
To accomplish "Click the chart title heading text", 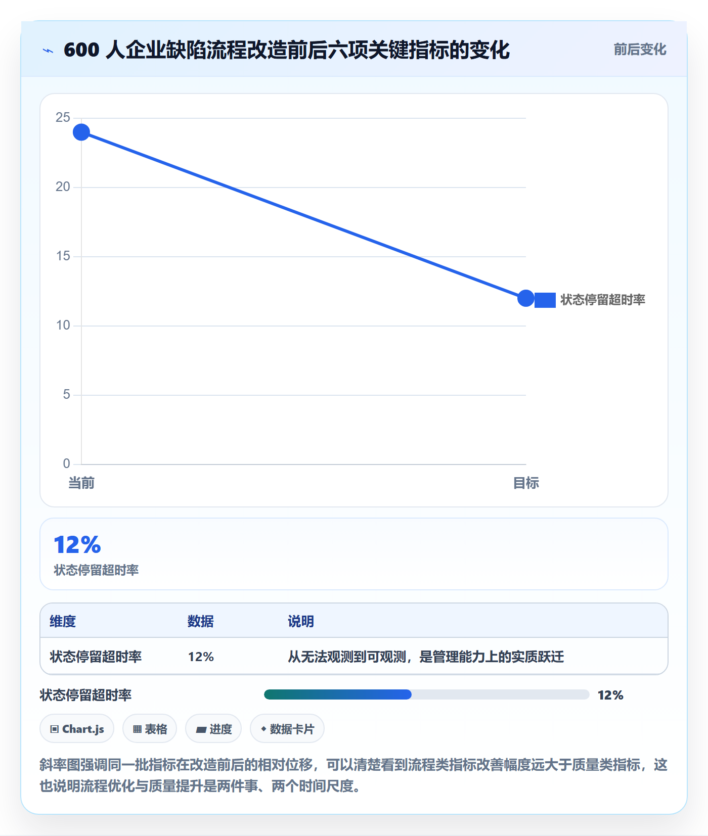I will pyautogui.click(x=287, y=50).
